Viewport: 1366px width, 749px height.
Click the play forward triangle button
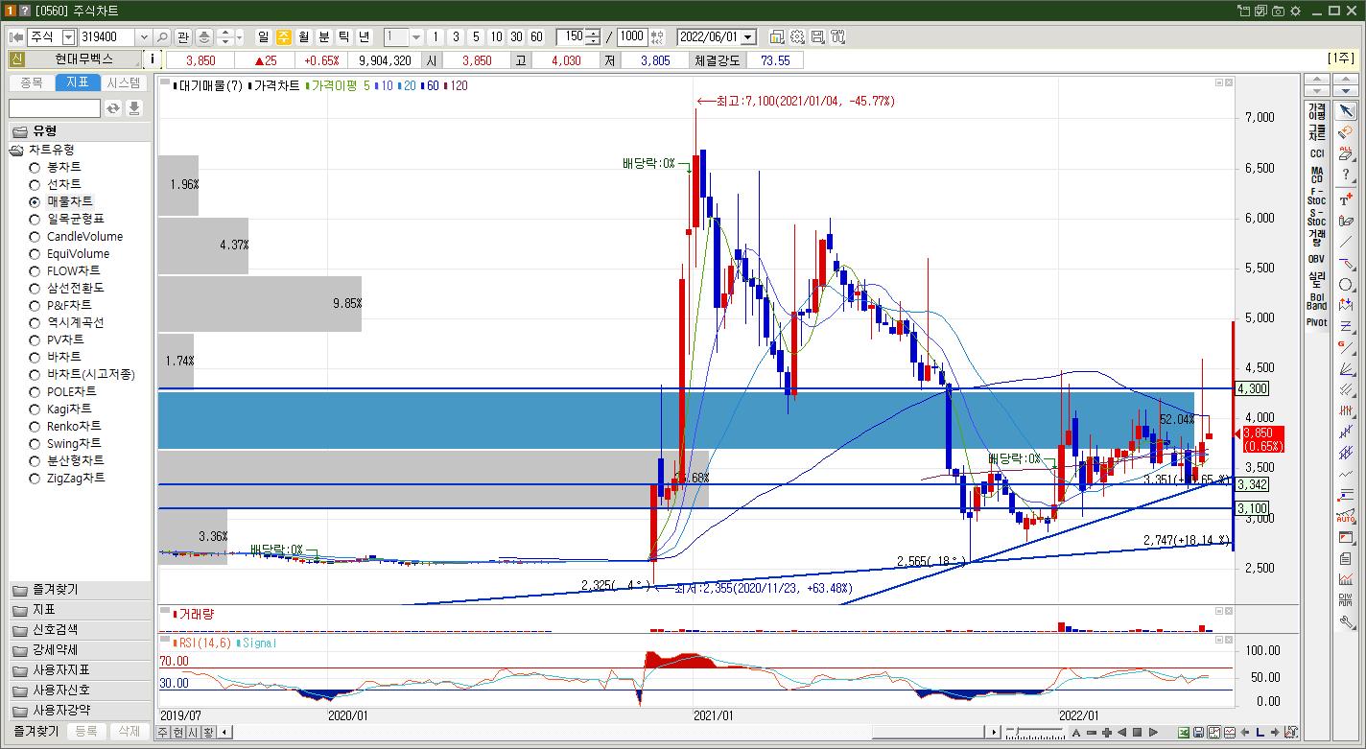[1153, 733]
